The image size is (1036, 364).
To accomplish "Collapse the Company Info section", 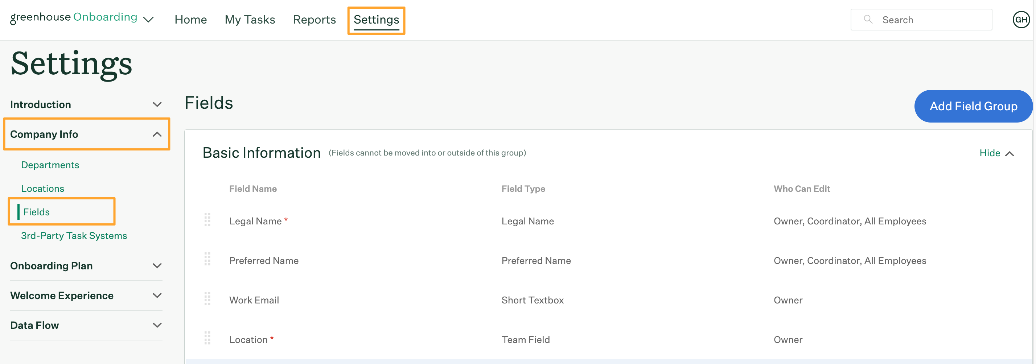I will [86, 134].
